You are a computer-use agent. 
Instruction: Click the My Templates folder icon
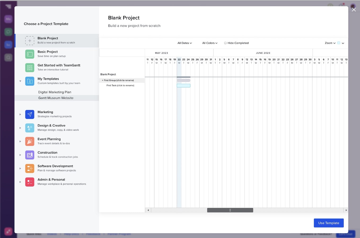(x=29, y=81)
